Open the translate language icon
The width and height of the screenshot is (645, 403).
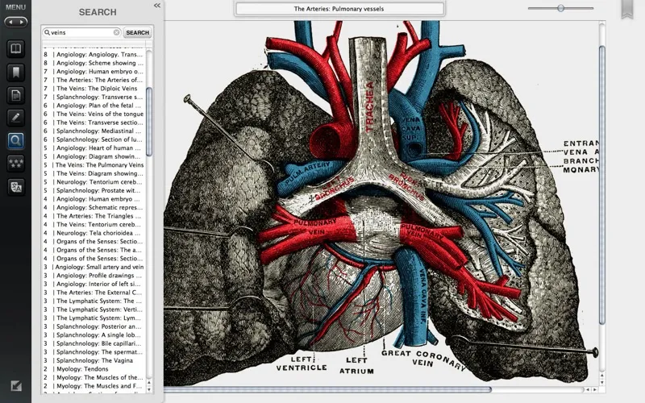(15, 187)
